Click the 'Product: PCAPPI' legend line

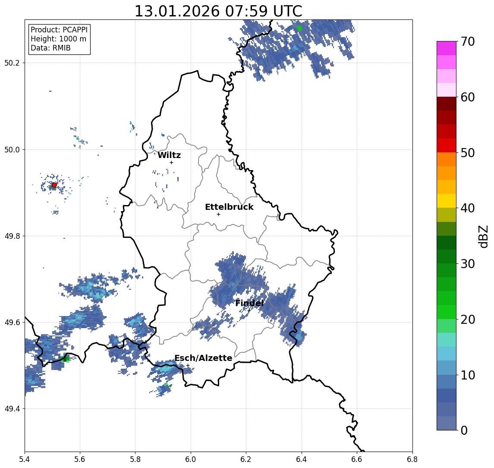pos(59,30)
